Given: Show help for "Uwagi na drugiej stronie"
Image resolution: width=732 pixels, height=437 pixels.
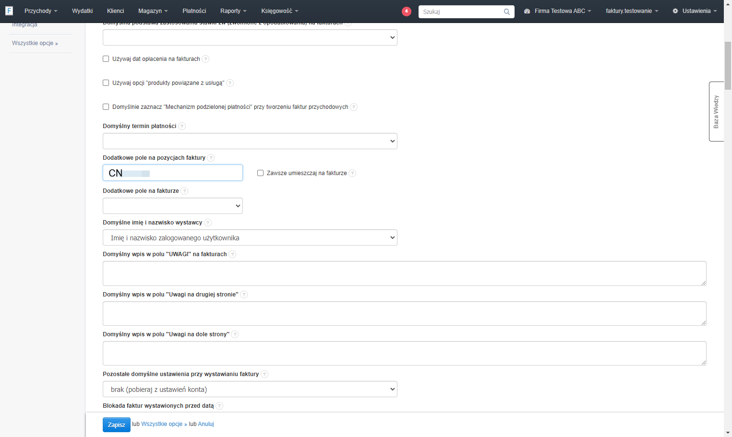Looking at the screenshot, I should click(x=244, y=295).
